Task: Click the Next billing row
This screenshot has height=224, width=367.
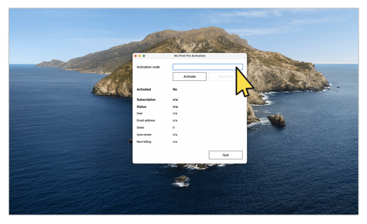Action: click(x=144, y=142)
